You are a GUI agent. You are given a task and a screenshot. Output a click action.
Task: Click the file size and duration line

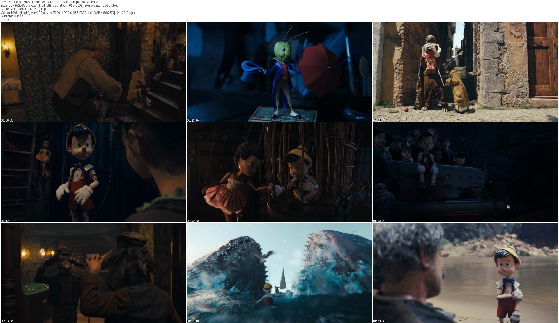click(59, 6)
